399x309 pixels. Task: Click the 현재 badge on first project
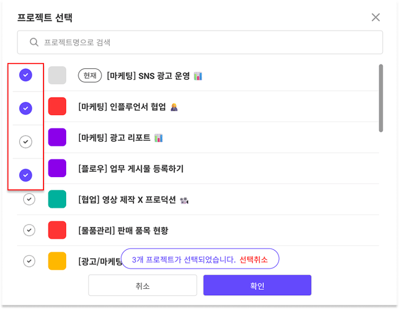pos(90,76)
